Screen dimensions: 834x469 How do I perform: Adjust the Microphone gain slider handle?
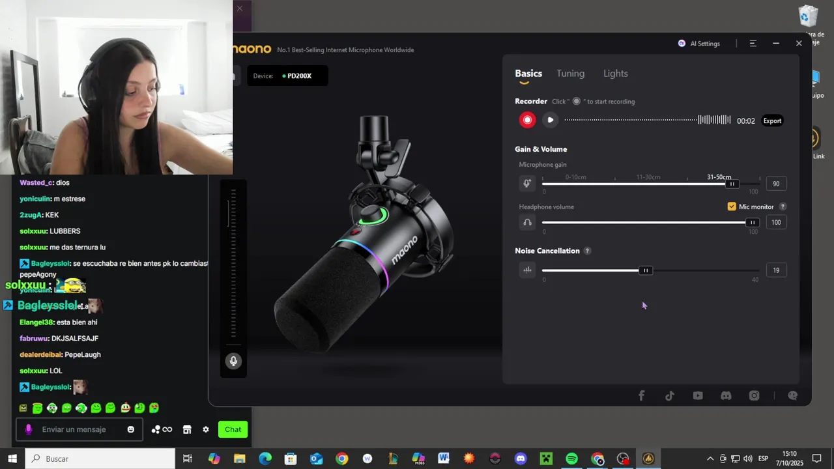(x=732, y=184)
